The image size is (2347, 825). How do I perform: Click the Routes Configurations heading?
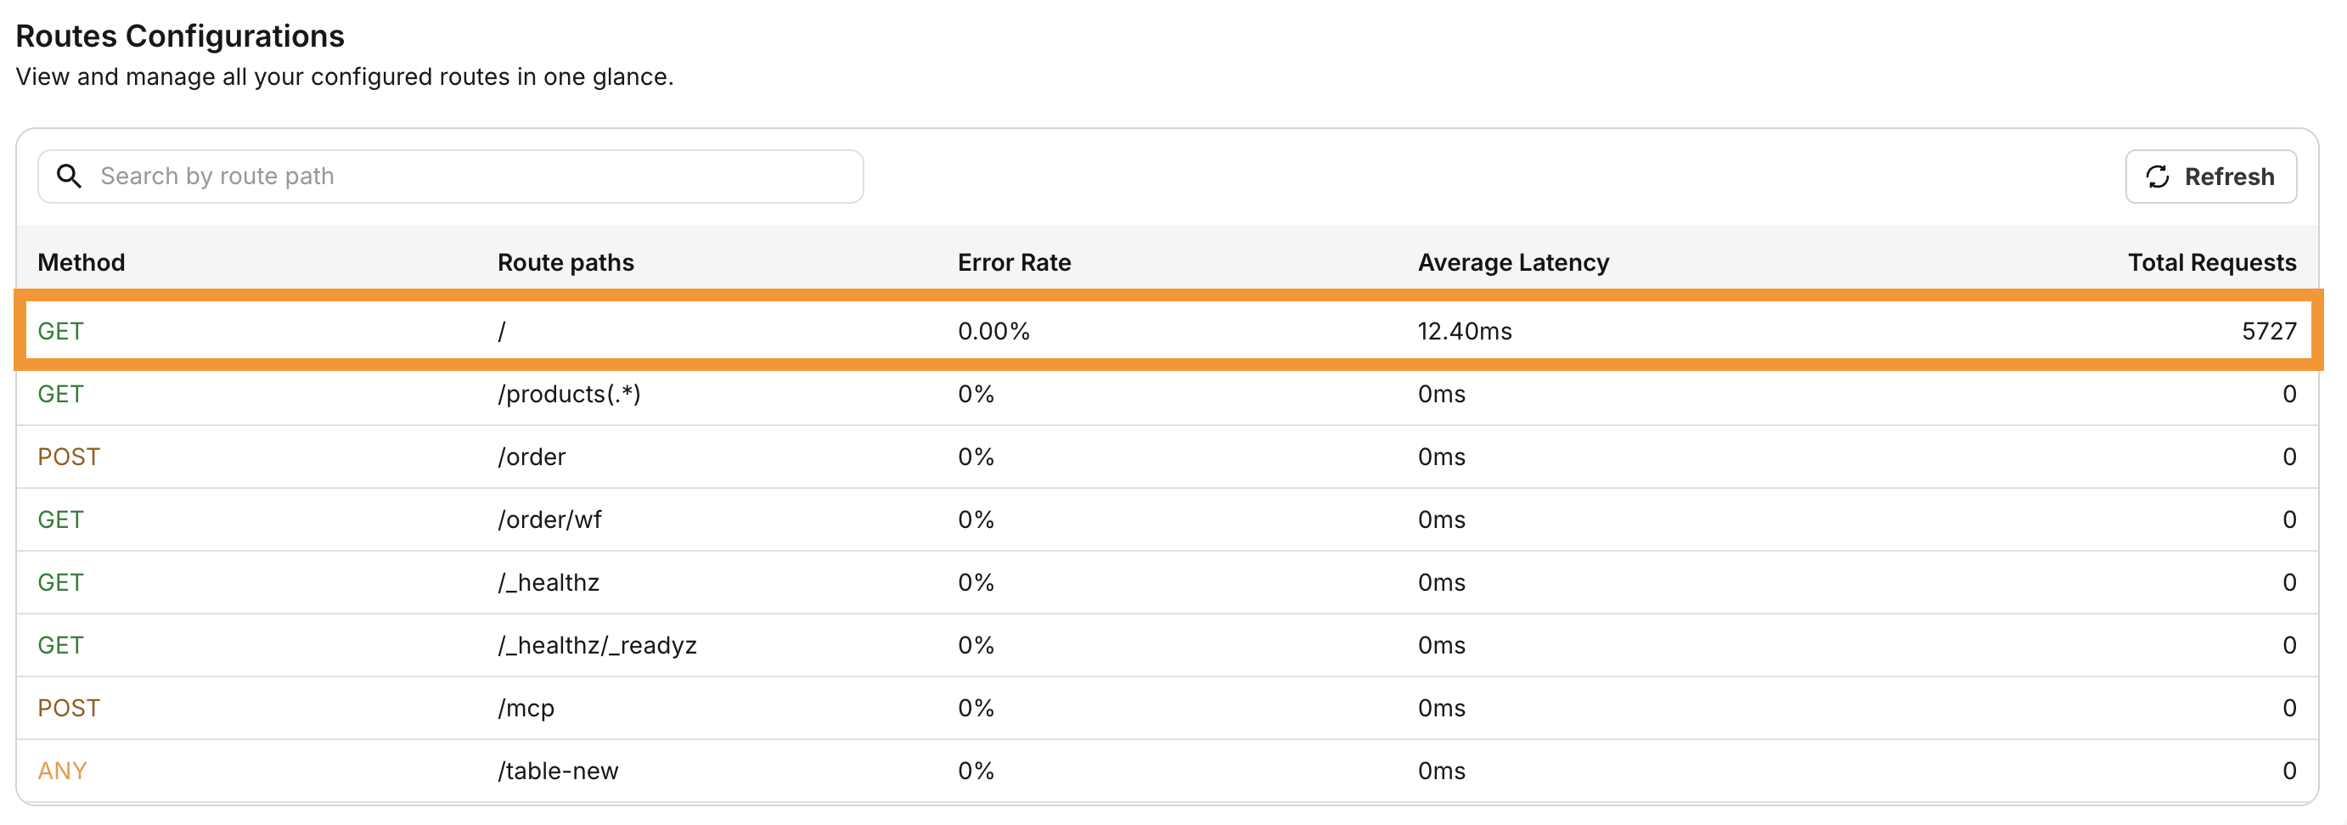179,36
